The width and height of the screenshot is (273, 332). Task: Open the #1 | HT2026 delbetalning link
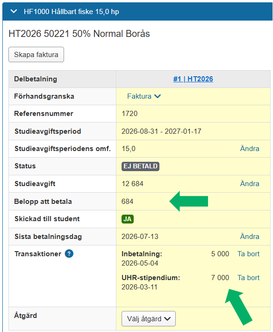193,79
